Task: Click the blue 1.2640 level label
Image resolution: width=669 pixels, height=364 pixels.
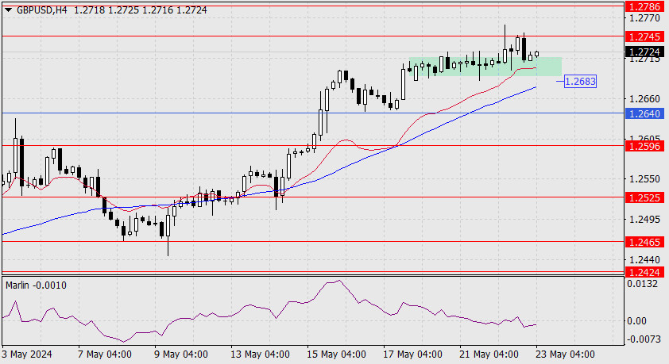Action: click(644, 113)
